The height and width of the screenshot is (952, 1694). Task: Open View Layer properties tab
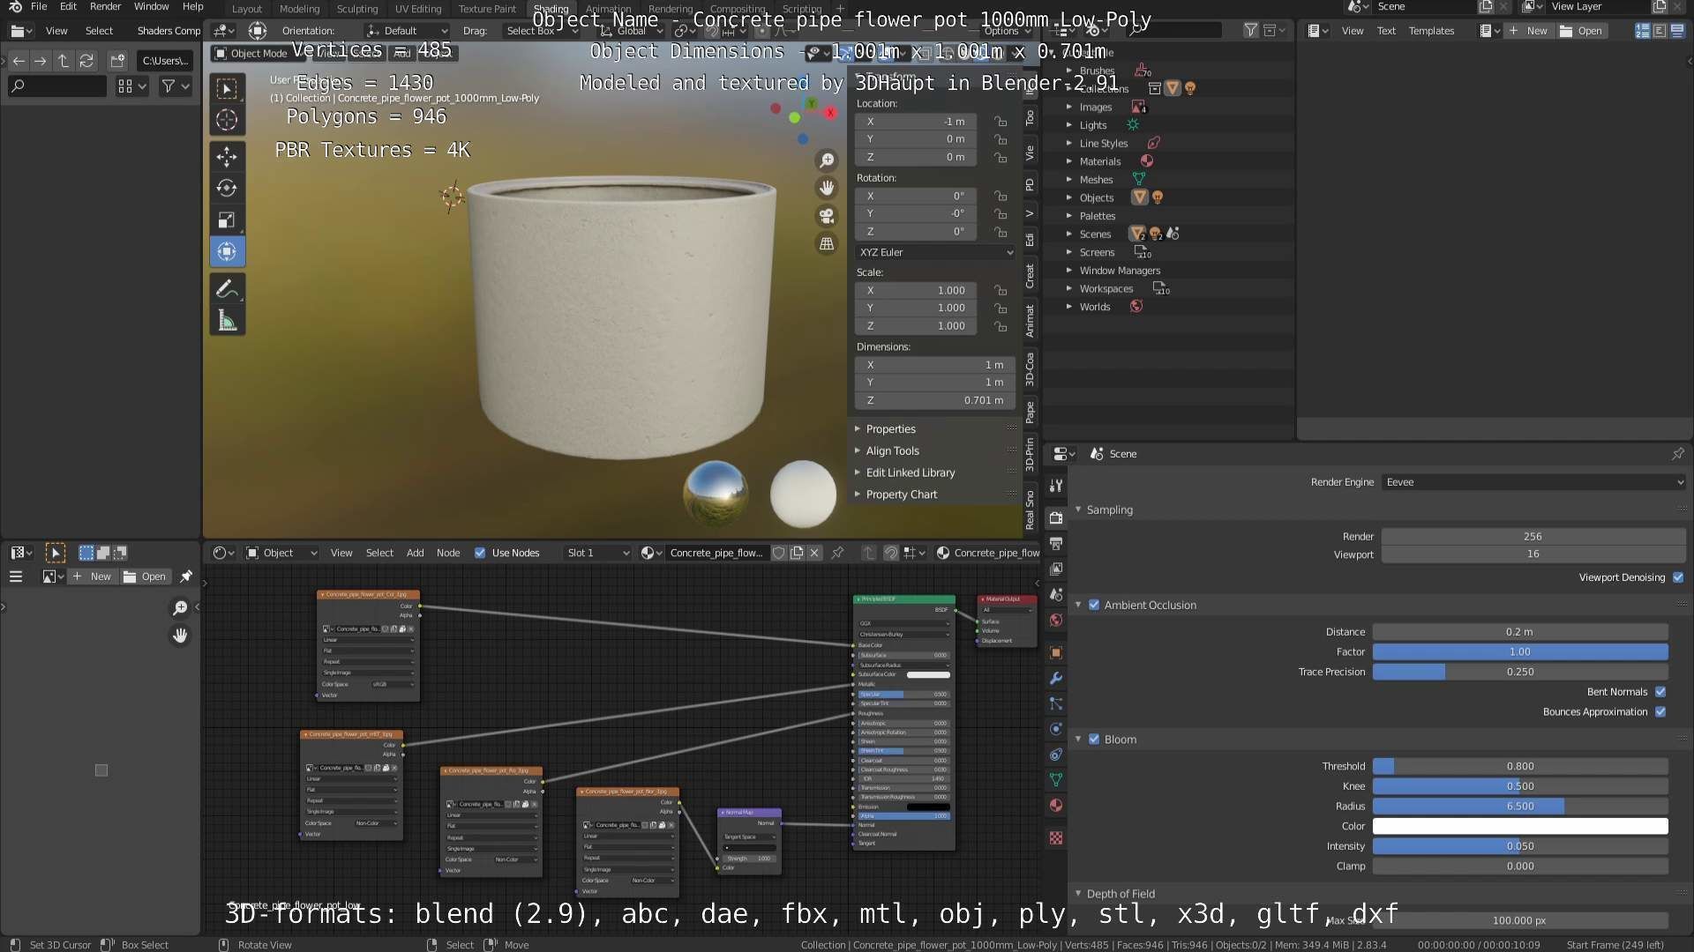(1056, 569)
